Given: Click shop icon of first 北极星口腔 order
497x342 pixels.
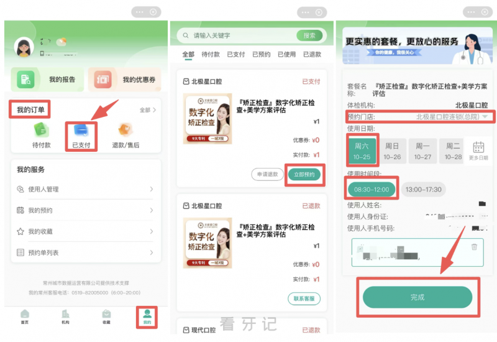Looking at the screenshot, I should [186, 81].
